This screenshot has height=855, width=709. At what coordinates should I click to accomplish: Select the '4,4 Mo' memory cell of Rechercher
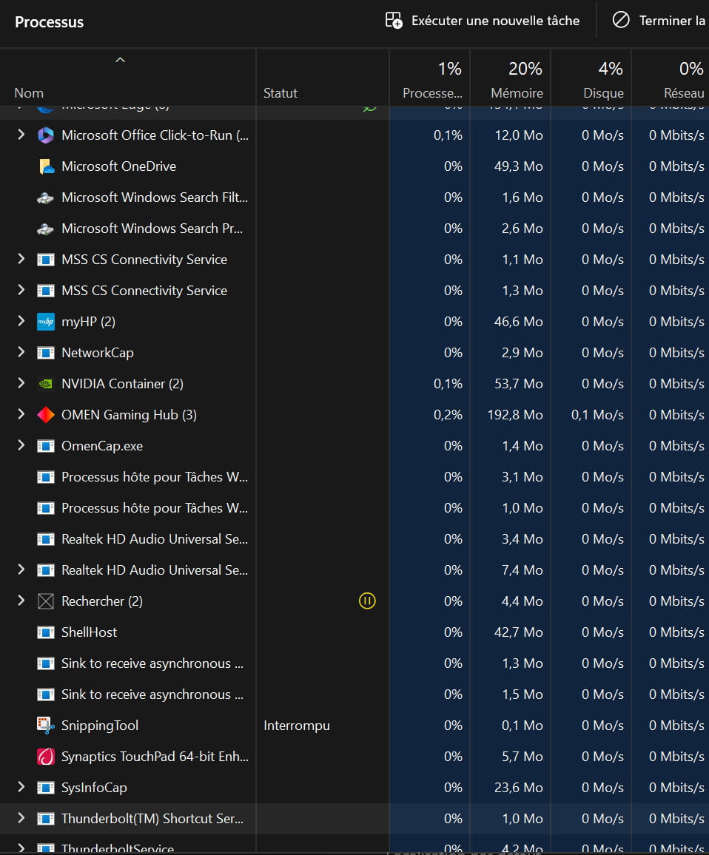[522, 601]
